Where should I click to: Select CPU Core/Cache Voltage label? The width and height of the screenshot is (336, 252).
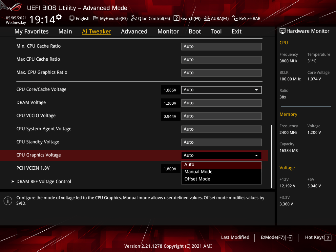pyautogui.click(x=41, y=89)
